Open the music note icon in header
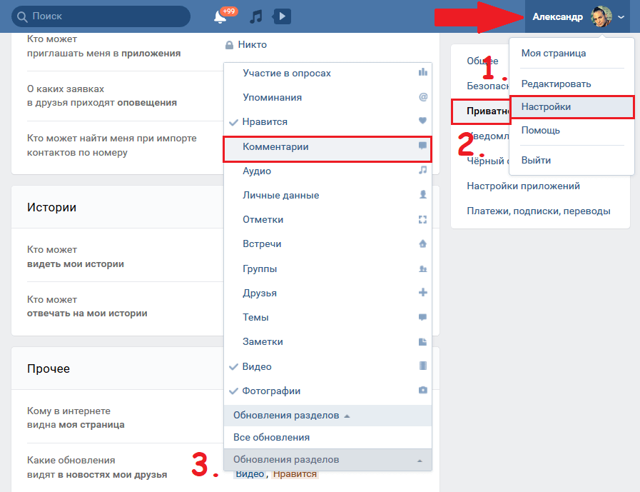The height and width of the screenshot is (492, 640). click(x=256, y=16)
